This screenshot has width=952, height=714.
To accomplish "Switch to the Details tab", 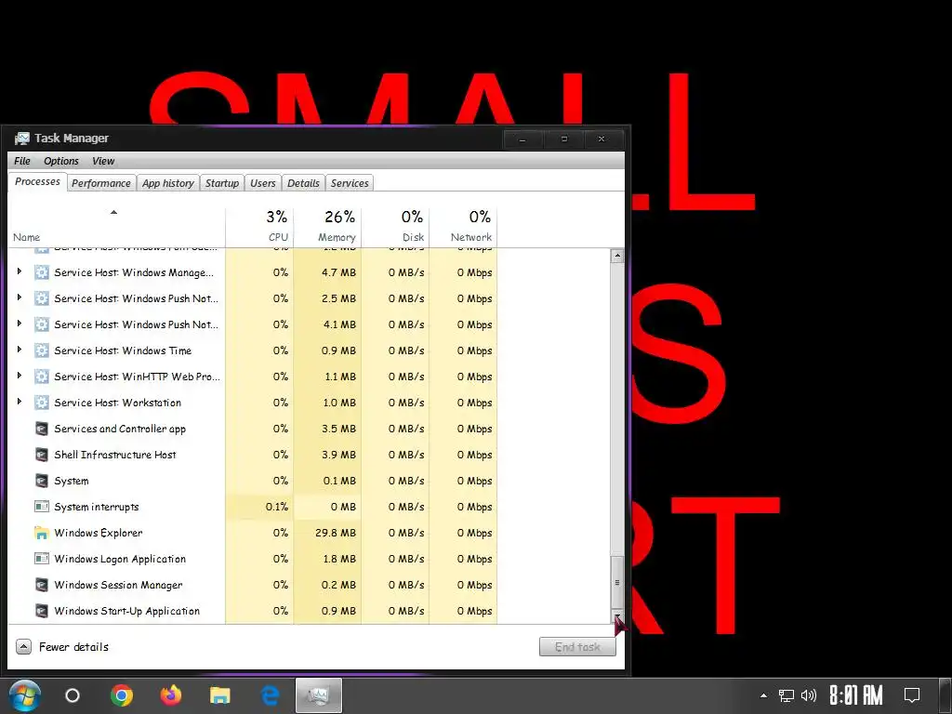I will point(303,183).
